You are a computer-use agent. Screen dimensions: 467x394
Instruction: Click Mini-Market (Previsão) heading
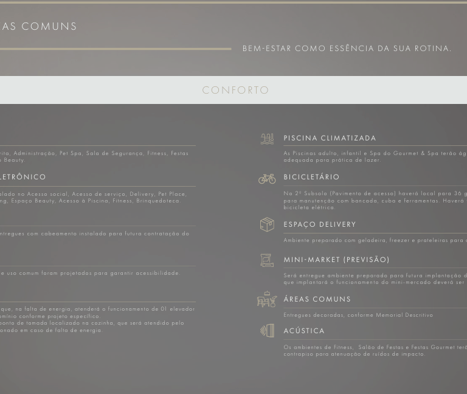[336, 260]
